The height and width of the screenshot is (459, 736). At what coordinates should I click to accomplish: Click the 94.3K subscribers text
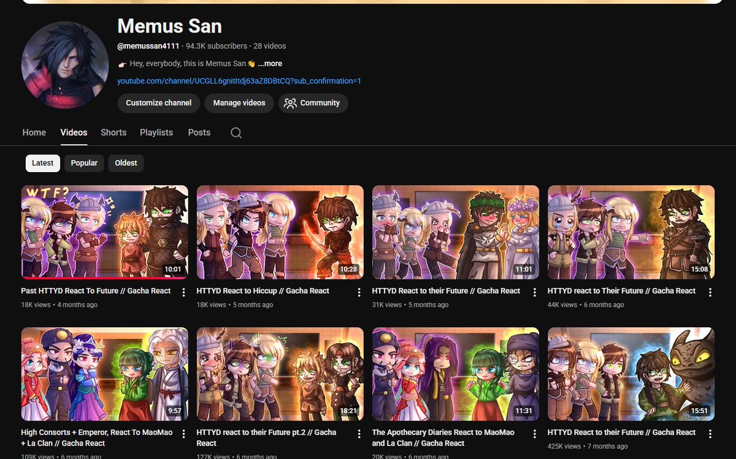(217, 46)
